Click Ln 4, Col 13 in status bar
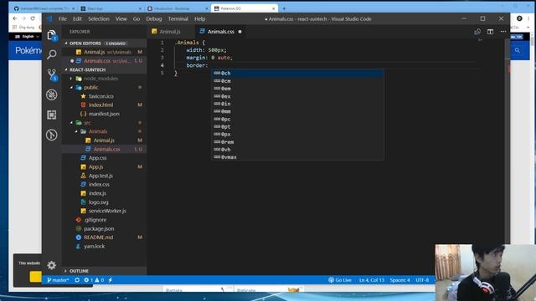Screen dimensions: 536x301 pyautogui.click(x=372, y=280)
